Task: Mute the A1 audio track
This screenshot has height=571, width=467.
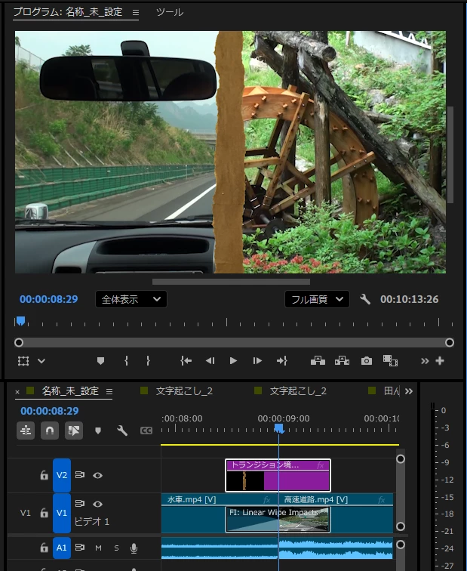Action: [x=98, y=548]
